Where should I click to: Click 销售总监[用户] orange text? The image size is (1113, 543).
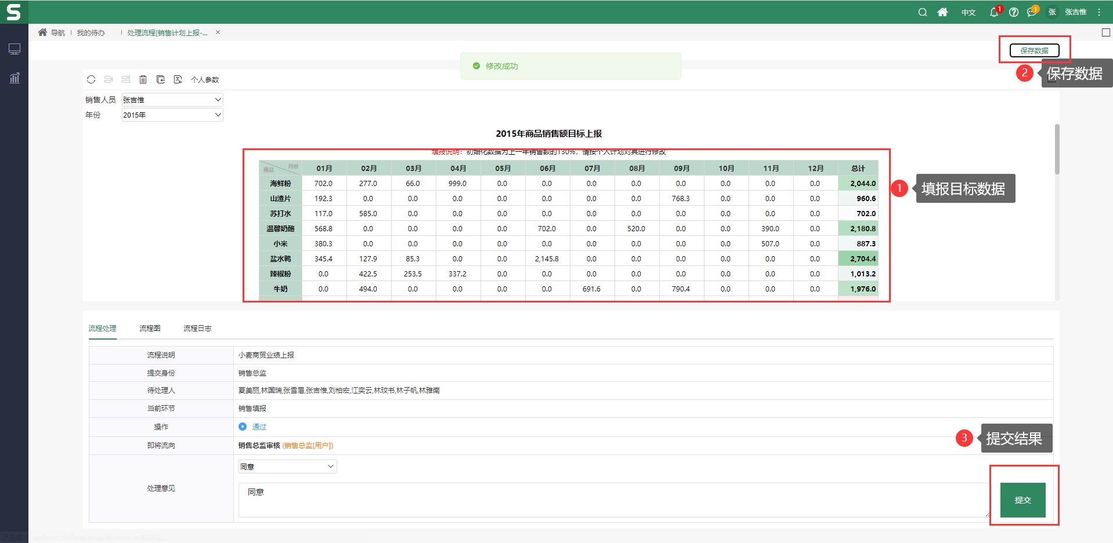click(308, 445)
